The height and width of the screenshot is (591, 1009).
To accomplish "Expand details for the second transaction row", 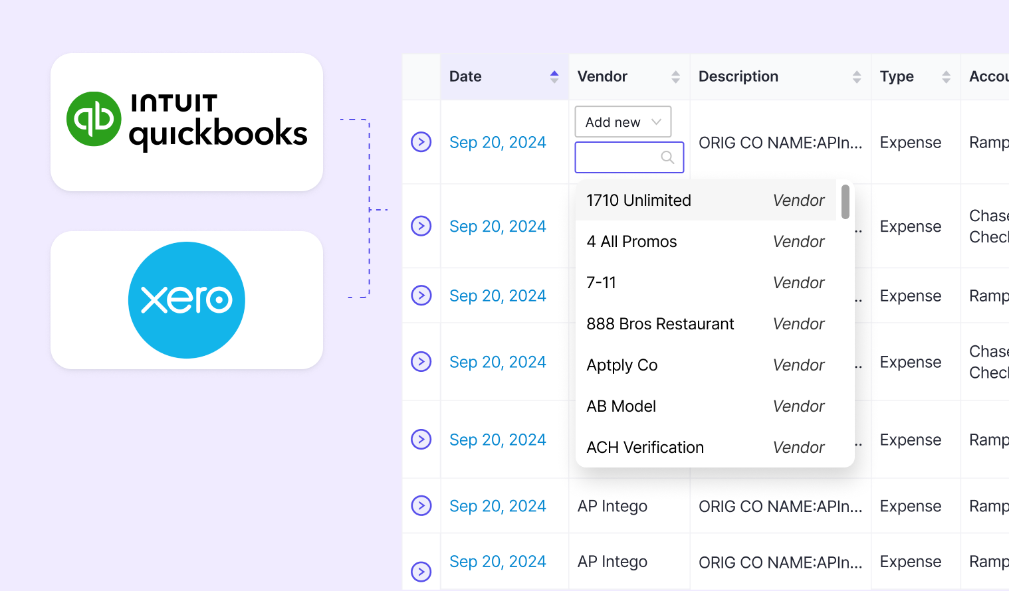I will pos(421,226).
